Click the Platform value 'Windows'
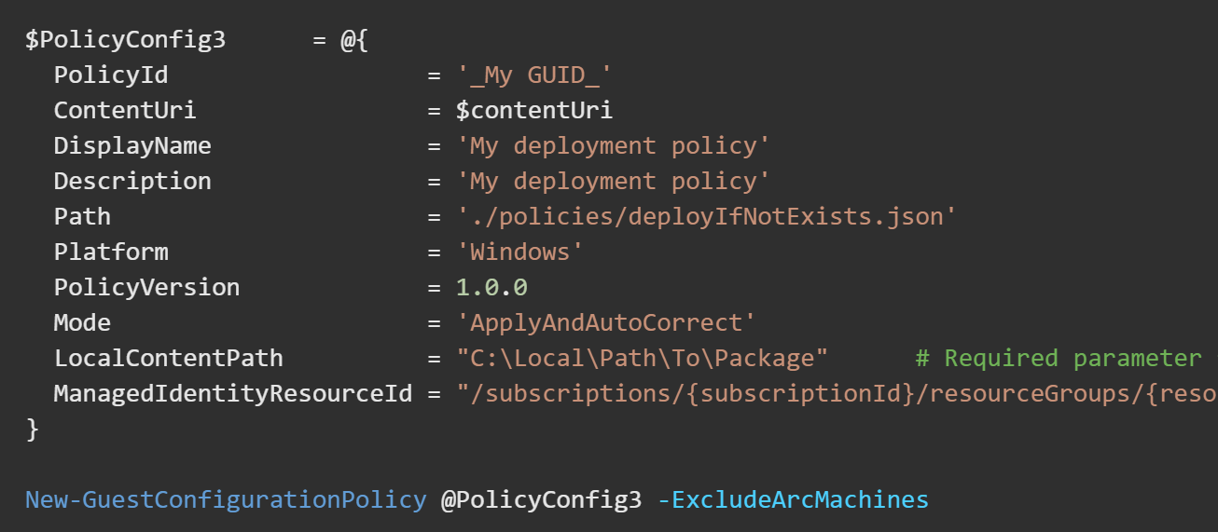Screen dimensions: 1218x532 [519, 252]
